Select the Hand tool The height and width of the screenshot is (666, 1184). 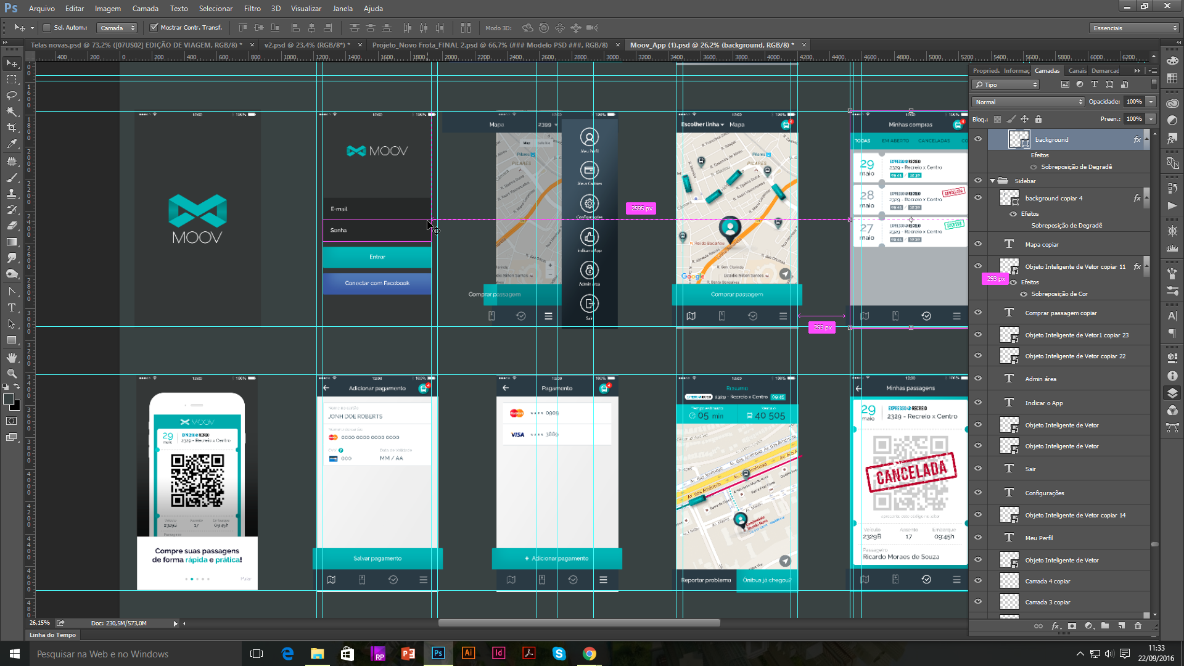12,358
